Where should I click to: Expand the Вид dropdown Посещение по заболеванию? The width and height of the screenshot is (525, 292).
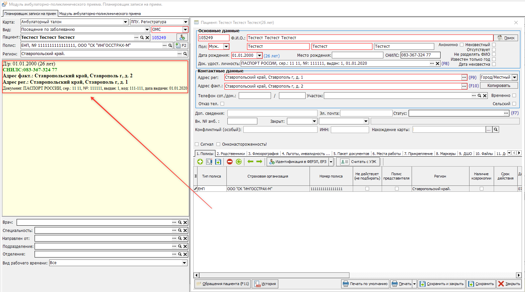(x=147, y=30)
